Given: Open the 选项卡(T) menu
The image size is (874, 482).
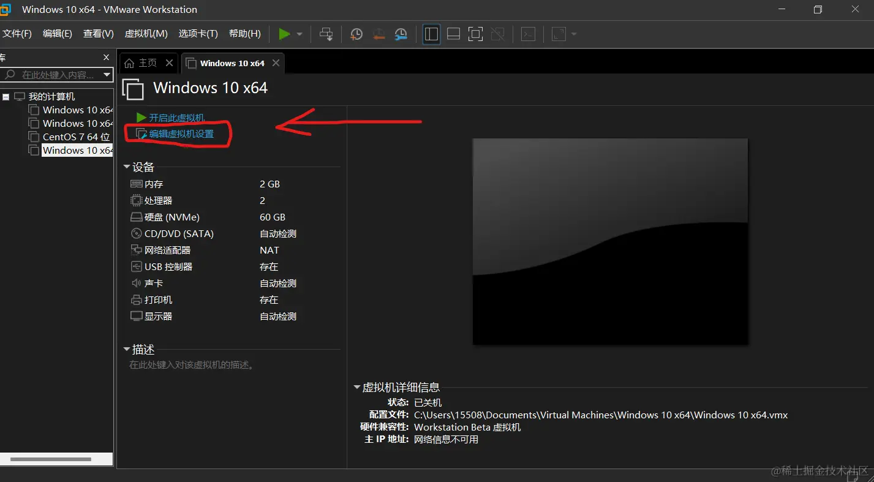Looking at the screenshot, I should (198, 34).
